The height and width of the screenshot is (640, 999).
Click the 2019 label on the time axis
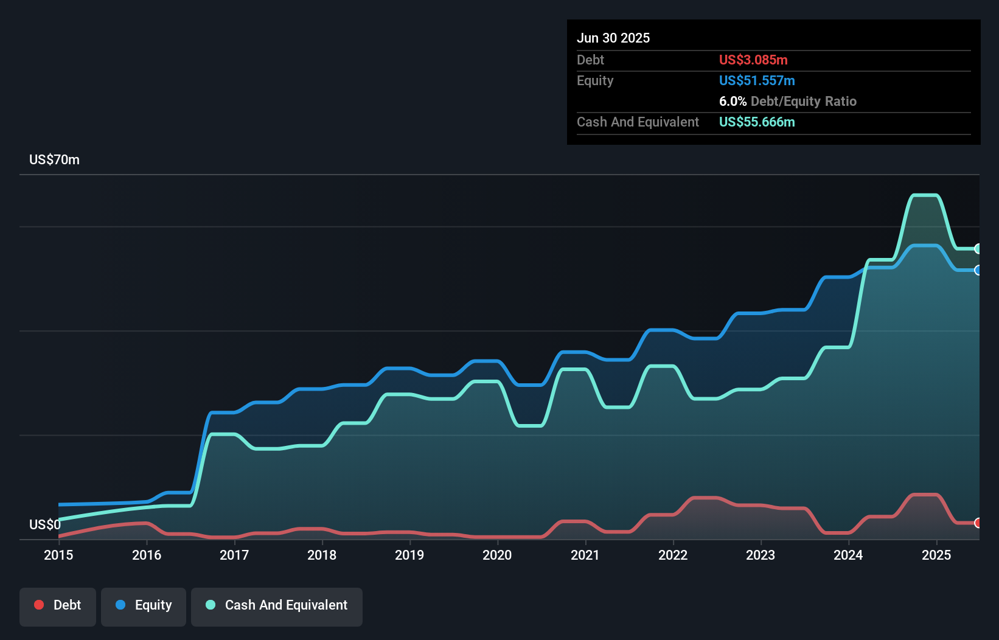[409, 555]
